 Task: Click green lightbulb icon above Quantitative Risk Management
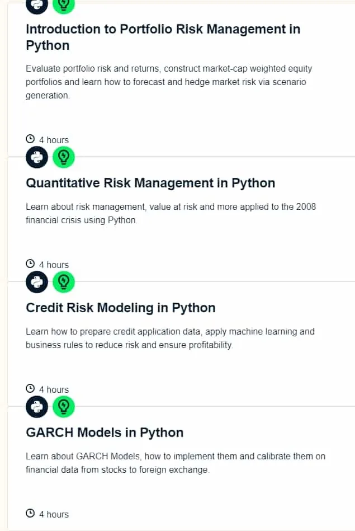(64, 157)
